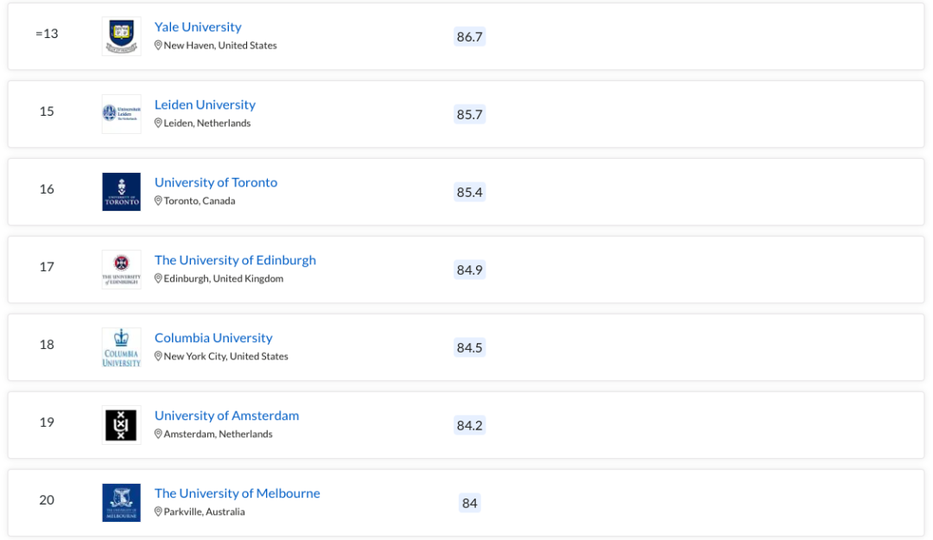Click the 85.4 score badge for Toronto
Viewport: 933px width, 540px height.
pos(469,193)
